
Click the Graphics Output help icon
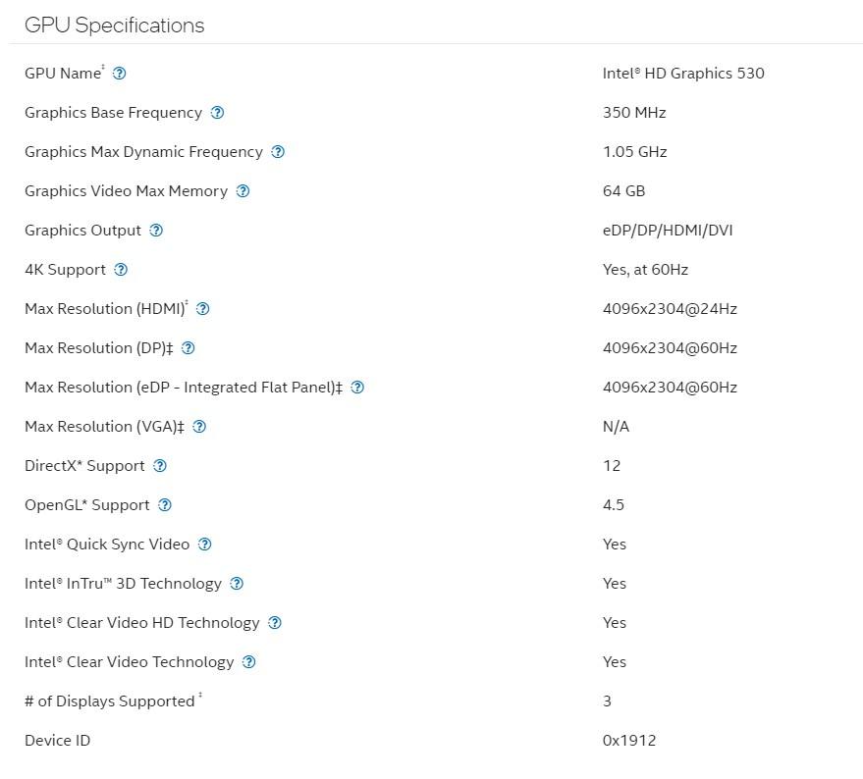(x=156, y=231)
